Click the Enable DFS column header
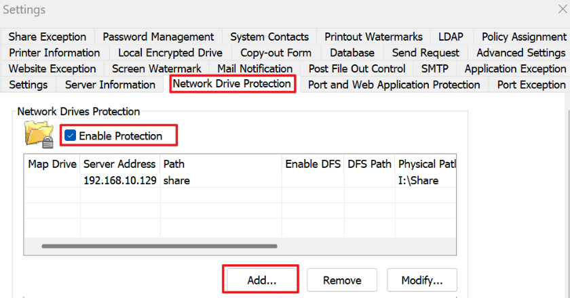The height and width of the screenshot is (298, 570). pos(313,164)
